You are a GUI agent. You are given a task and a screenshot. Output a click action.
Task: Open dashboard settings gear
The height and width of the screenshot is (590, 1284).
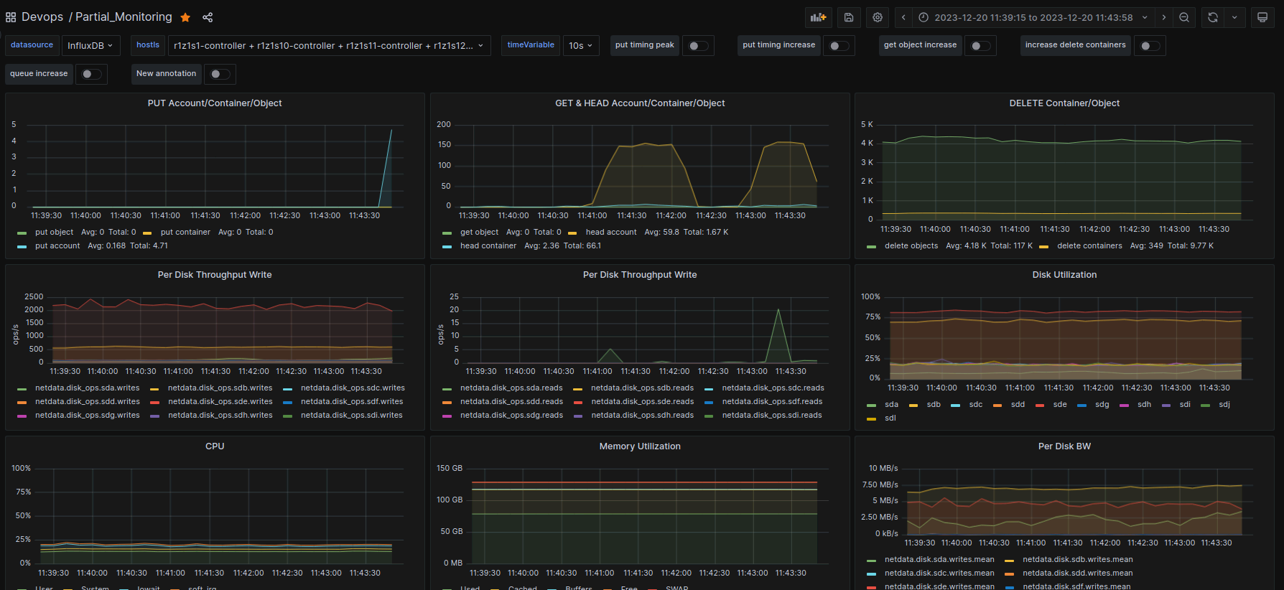click(x=878, y=17)
